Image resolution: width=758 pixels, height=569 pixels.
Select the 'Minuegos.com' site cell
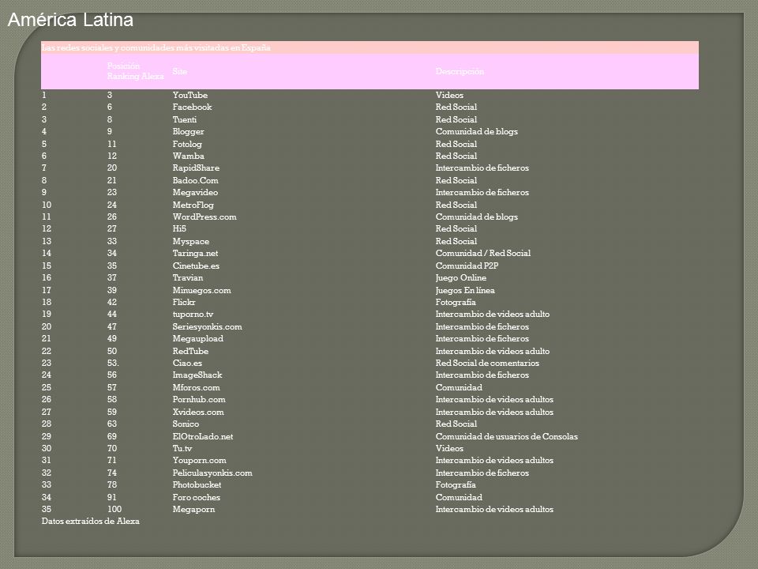[201, 290]
